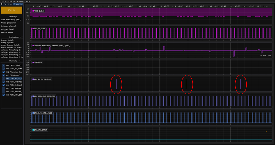Disable CH4 IRQ_RX_TX_TIMEOUT checkbox

pos(4,79)
